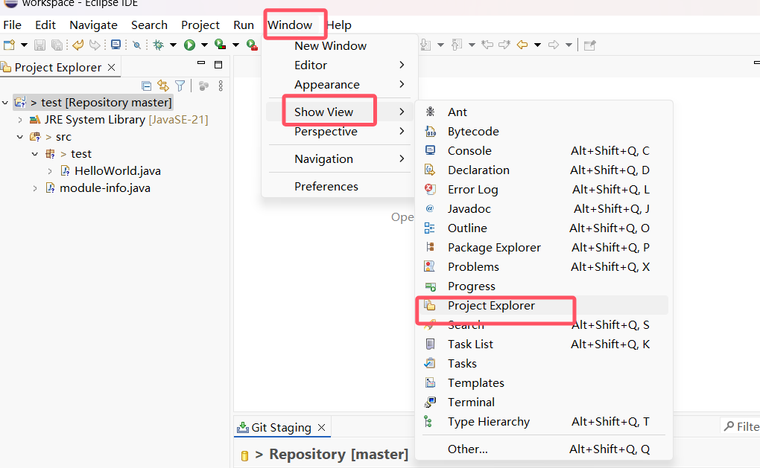Open the Run dropdown arrow

pyautogui.click(x=205, y=45)
